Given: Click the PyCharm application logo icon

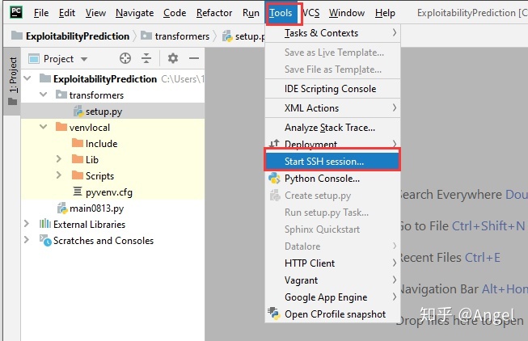Looking at the screenshot, I should 16,12.
